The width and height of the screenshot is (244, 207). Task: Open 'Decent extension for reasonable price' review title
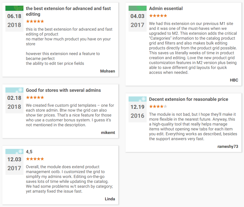click(x=188, y=99)
